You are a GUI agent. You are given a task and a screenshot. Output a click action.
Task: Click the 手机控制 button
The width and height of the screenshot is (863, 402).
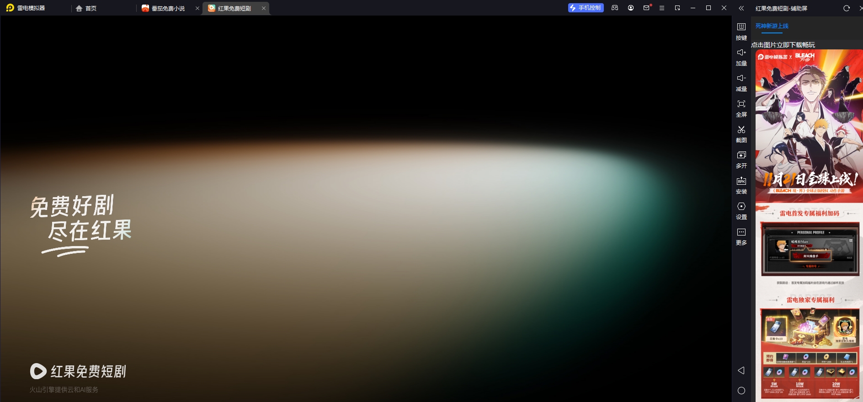(x=586, y=8)
